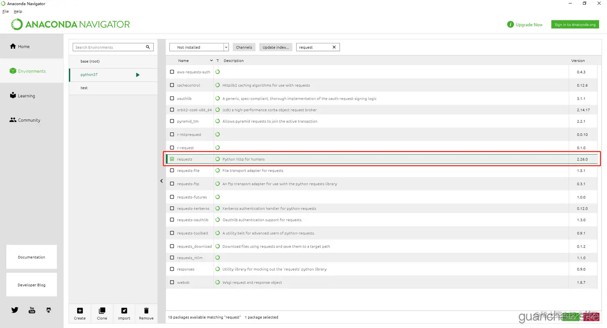
Task: Click the requests-futures package name
Action: coord(192,197)
